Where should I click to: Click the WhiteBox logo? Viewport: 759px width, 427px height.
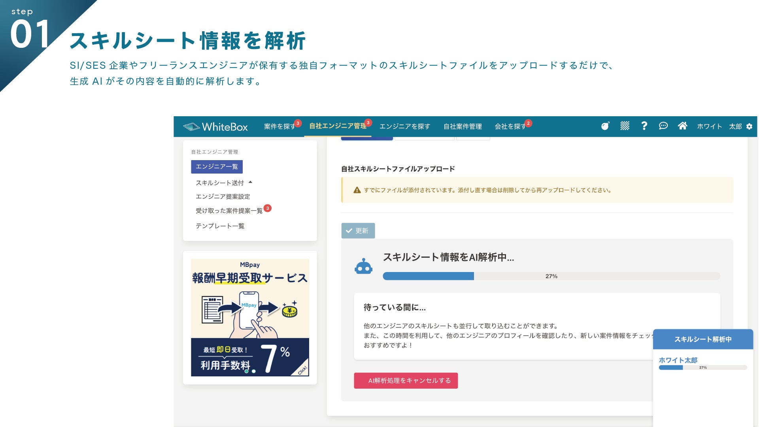[215, 127]
